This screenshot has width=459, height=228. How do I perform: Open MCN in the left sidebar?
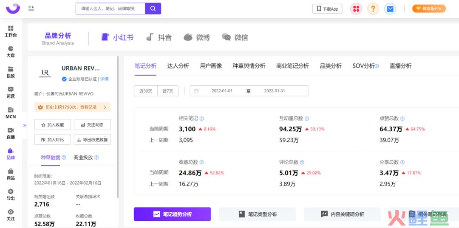(x=11, y=113)
